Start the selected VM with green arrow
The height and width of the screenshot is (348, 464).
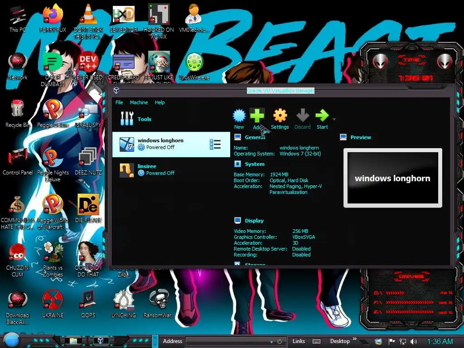(x=322, y=116)
